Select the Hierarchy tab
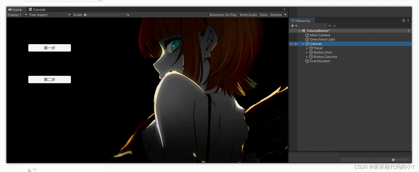 pyautogui.click(x=302, y=21)
